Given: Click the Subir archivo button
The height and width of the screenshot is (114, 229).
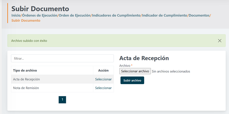Looking at the screenshot, I should [x=132, y=81].
